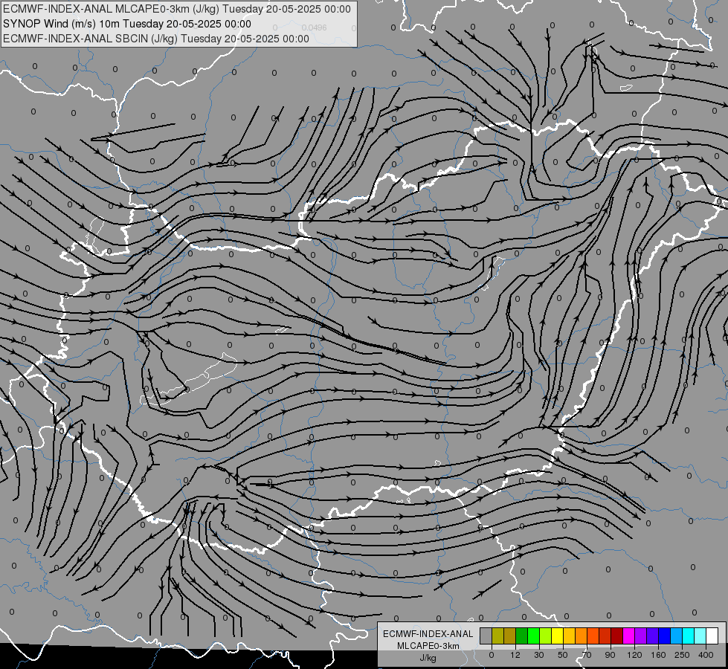Select the SYNOP Wind 10m title line

(126, 24)
